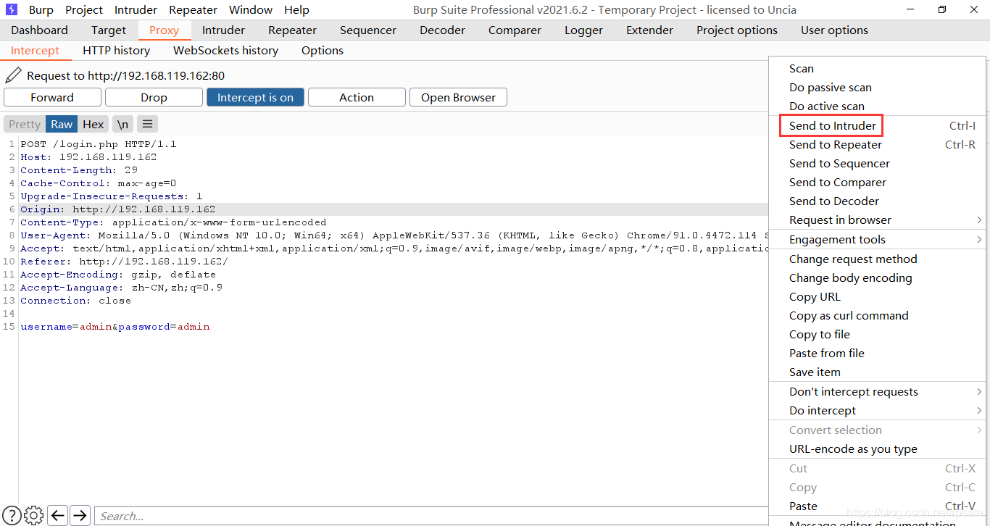The width and height of the screenshot is (990, 526).
Task: Go to next search match arrow
Action: coord(80,515)
